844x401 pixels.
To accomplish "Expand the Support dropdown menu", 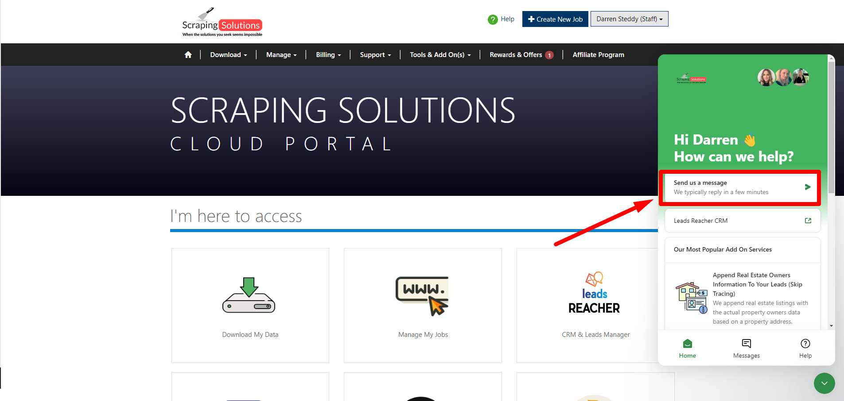I will (375, 55).
